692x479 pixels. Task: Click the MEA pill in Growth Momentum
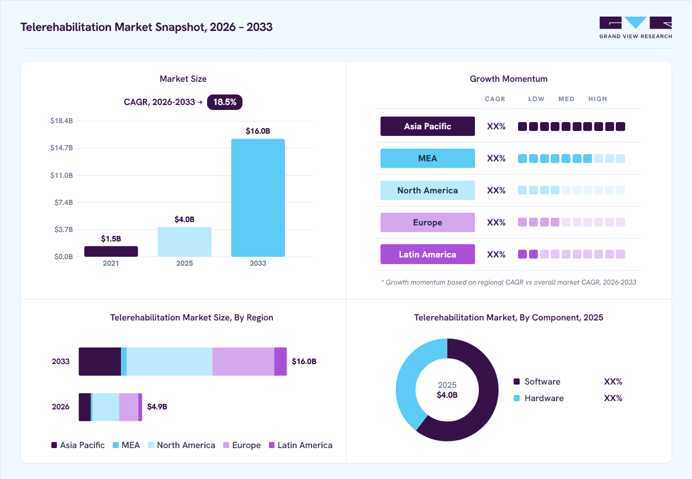tap(427, 158)
